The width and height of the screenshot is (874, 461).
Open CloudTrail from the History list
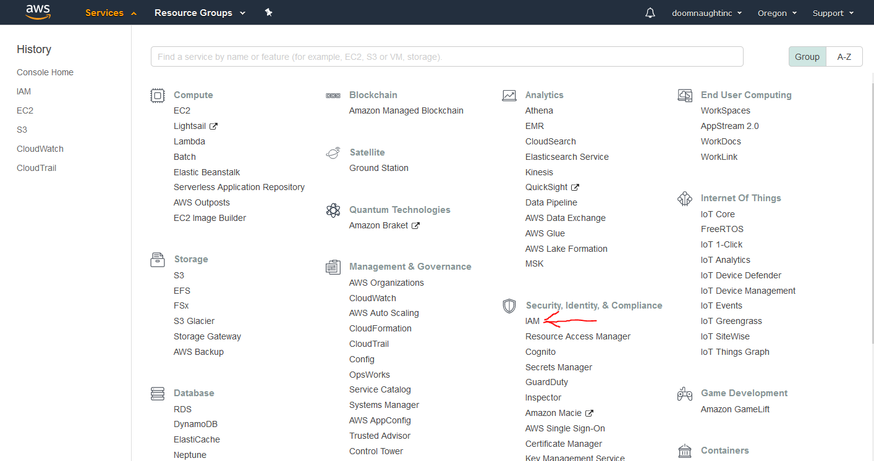tap(36, 168)
